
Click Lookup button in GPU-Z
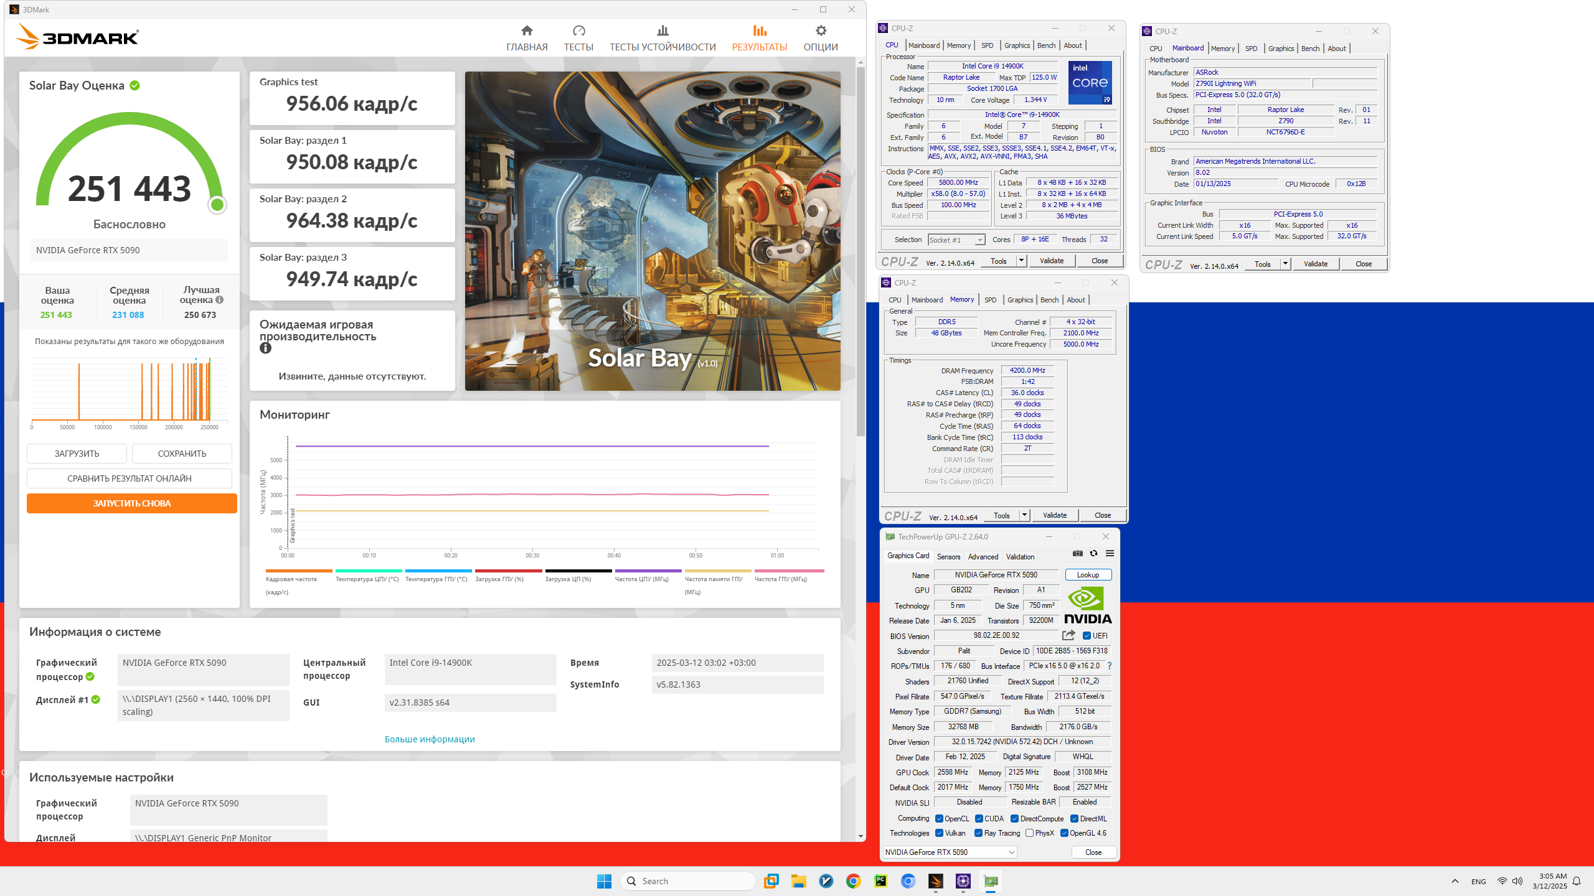point(1088,574)
